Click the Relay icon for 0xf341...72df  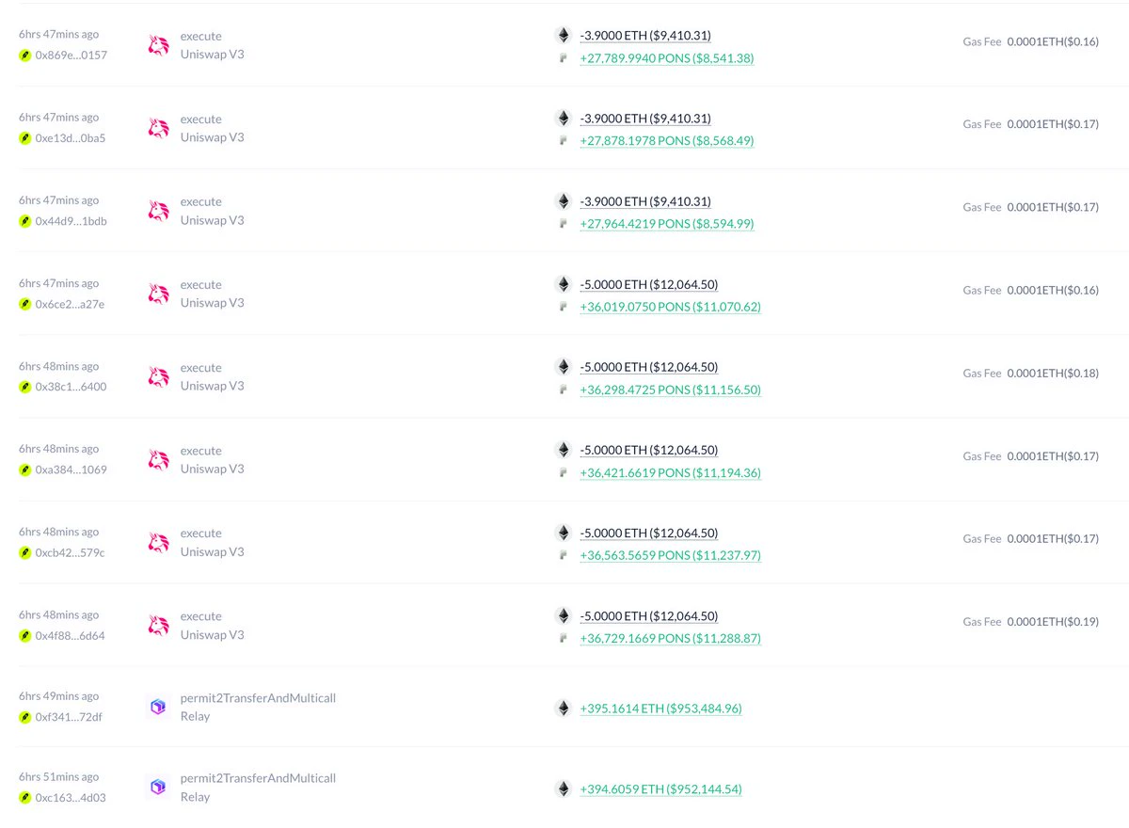tap(158, 708)
